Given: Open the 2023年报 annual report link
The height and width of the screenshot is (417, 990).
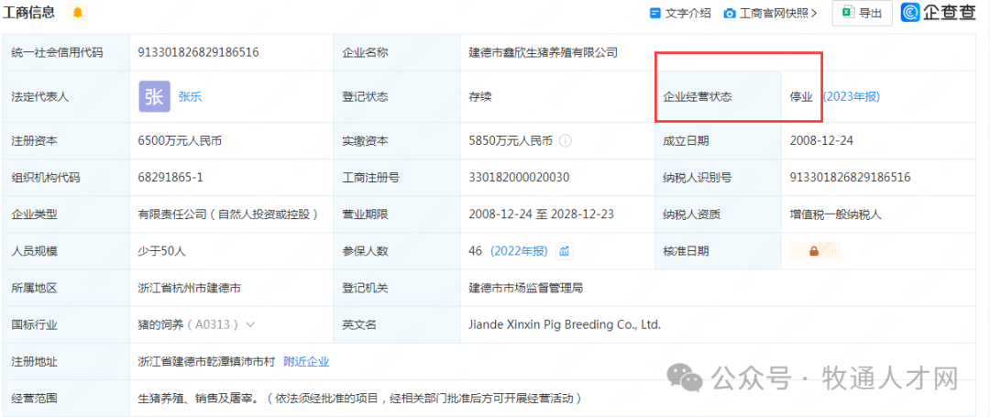Looking at the screenshot, I should 851,97.
